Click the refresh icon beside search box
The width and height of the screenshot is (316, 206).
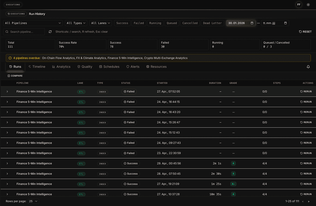[50, 32]
